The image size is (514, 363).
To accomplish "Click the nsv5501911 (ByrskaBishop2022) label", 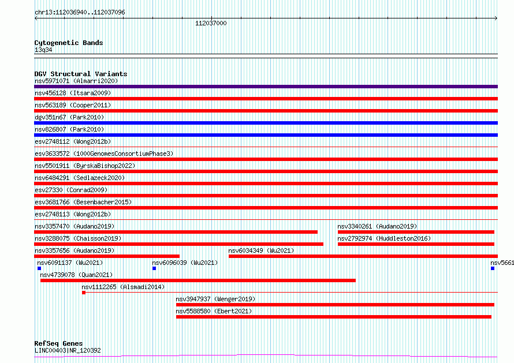I will pyautogui.click(x=85, y=166).
